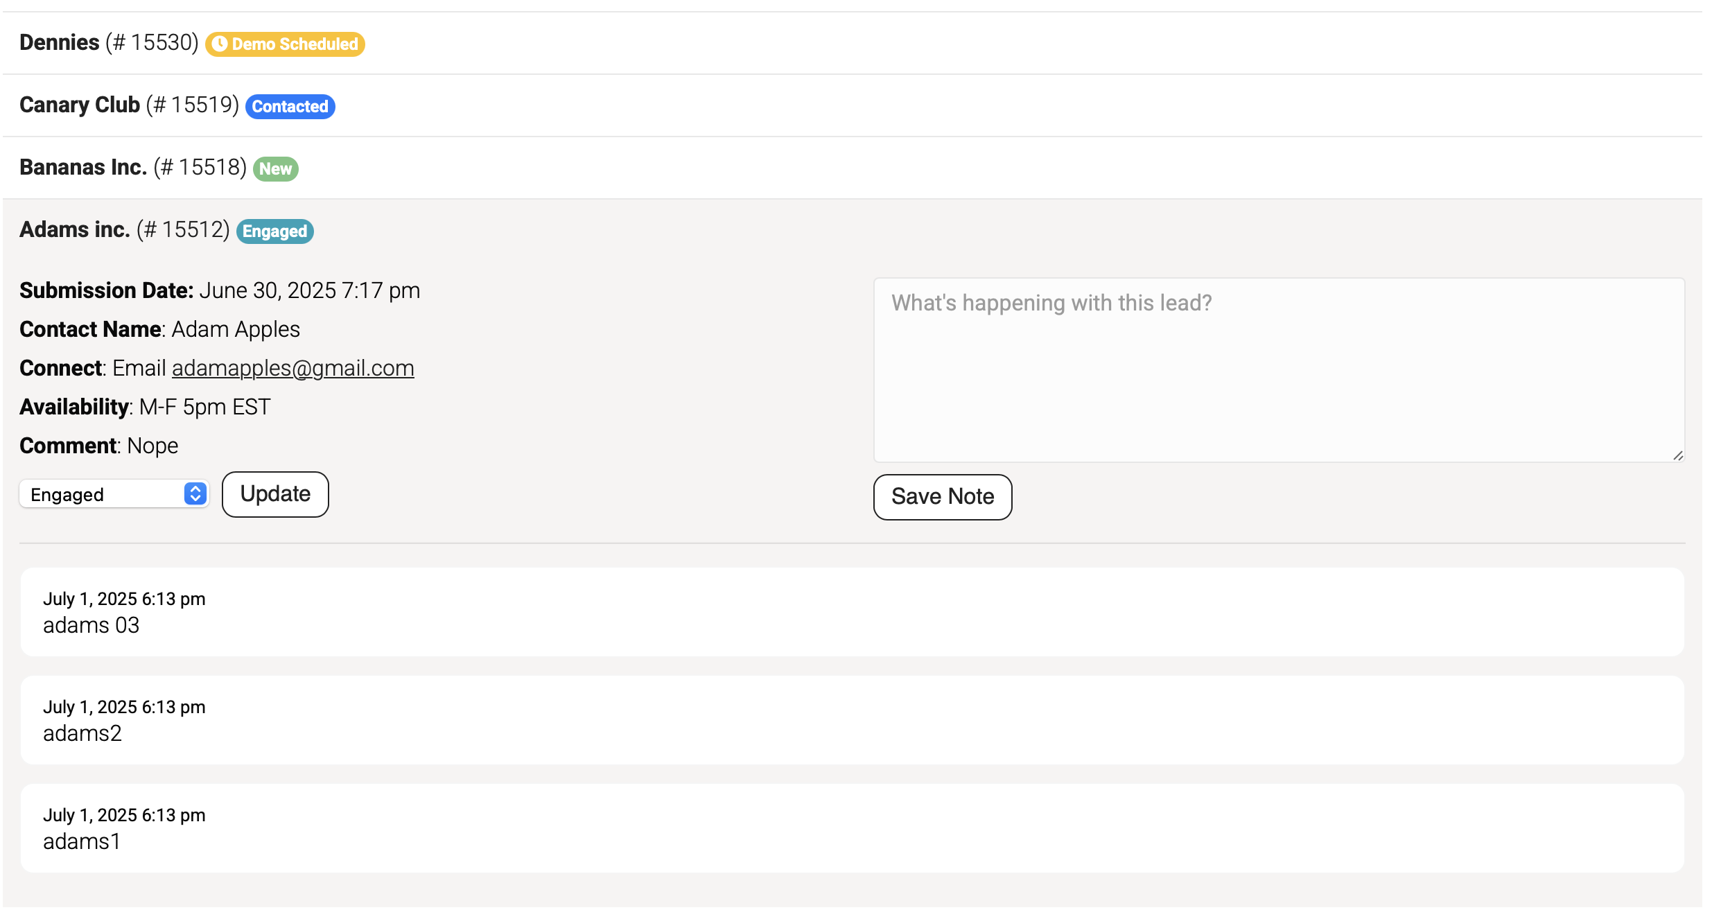Viewport: 1712px width, 919px height.
Task: Click the Submission Date value text
Action: click(310, 290)
